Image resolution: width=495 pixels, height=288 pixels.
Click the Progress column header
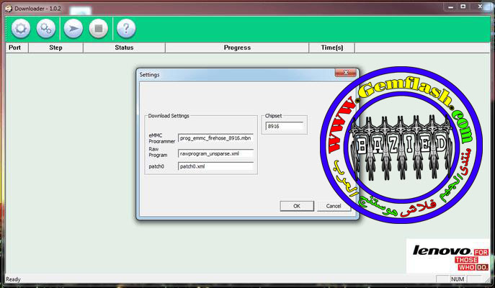coord(237,48)
